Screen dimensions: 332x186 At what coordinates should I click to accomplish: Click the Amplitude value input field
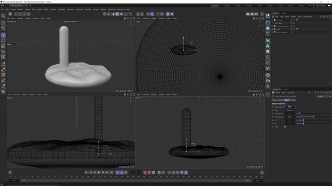coord(290,107)
